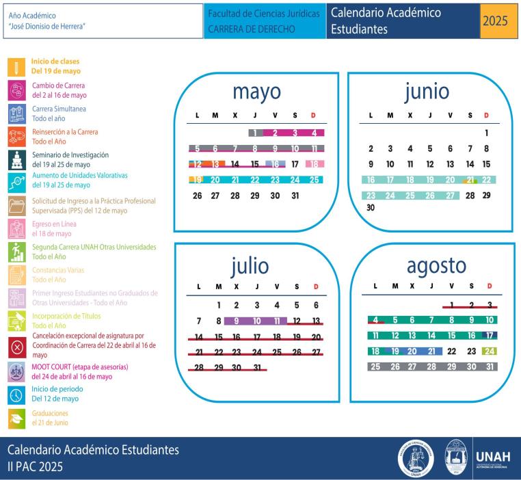Click the Facultad de Ciencias Jurídicas round seal
Image resolution: width=521 pixels, height=480 pixels.
pos(416,459)
